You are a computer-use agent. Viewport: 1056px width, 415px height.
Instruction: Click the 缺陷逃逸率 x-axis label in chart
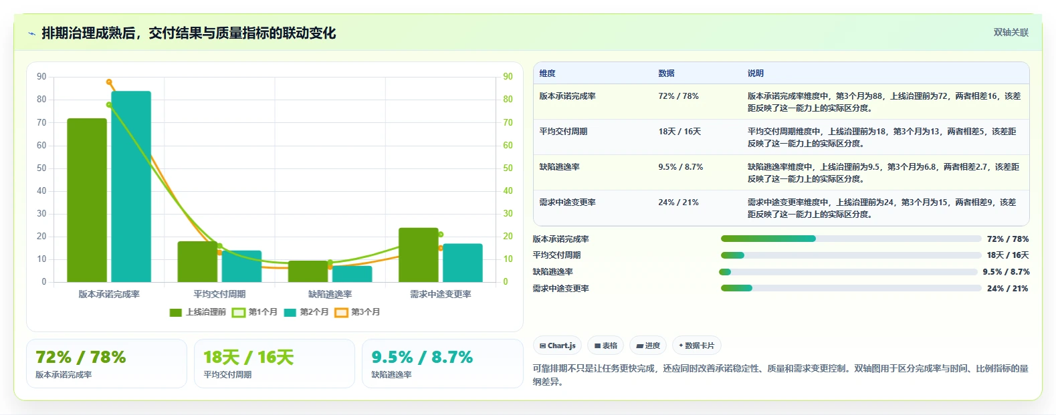click(330, 294)
